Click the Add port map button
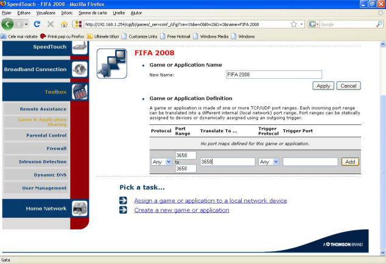The image size is (386, 264). pos(350,161)
